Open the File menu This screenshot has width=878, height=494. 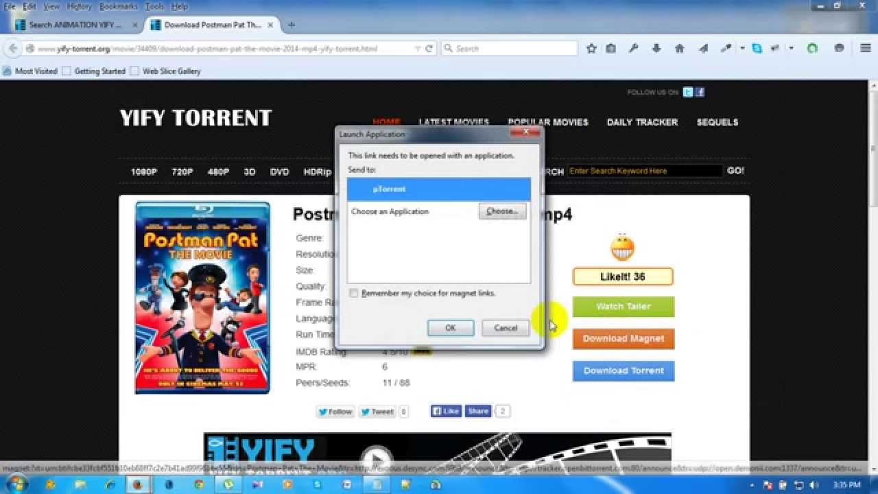10,6
